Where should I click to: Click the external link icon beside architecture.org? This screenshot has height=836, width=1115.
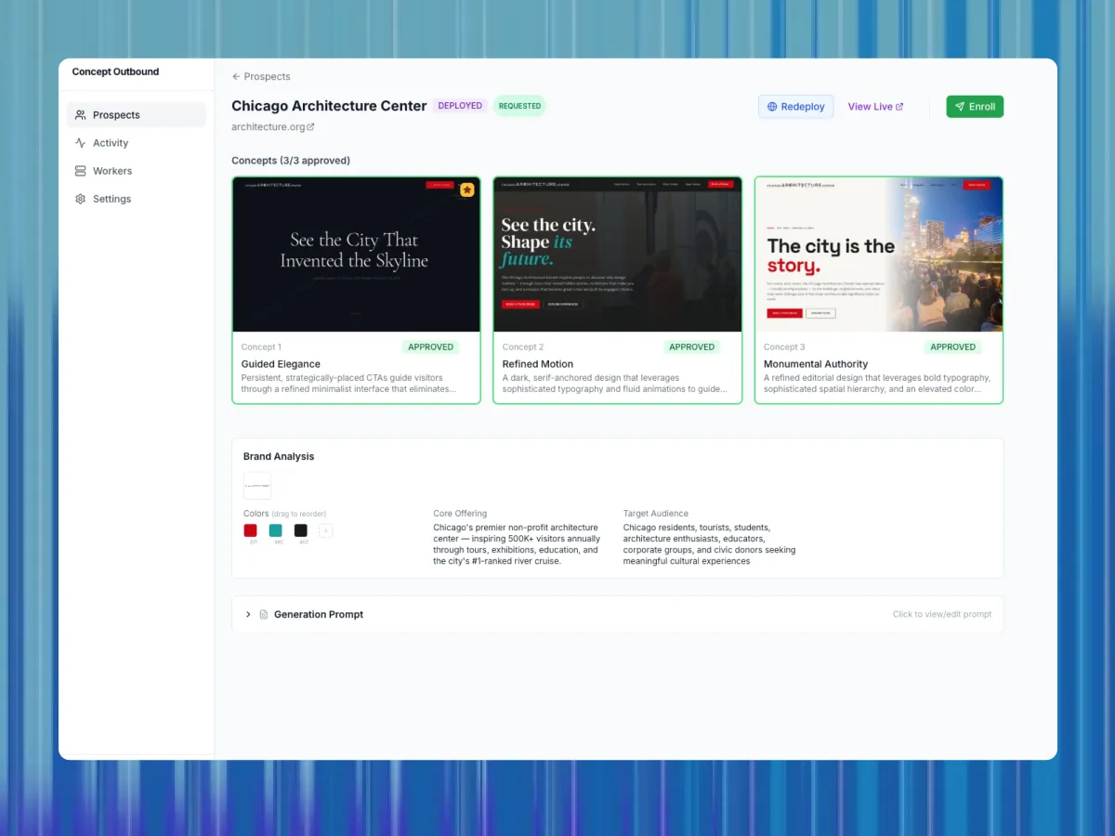pos(310,127)
